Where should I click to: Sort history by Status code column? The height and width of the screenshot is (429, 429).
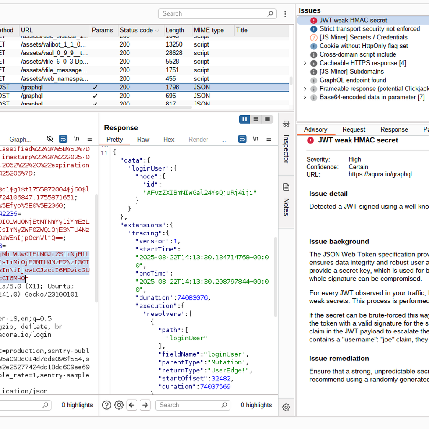coord(141,30)
